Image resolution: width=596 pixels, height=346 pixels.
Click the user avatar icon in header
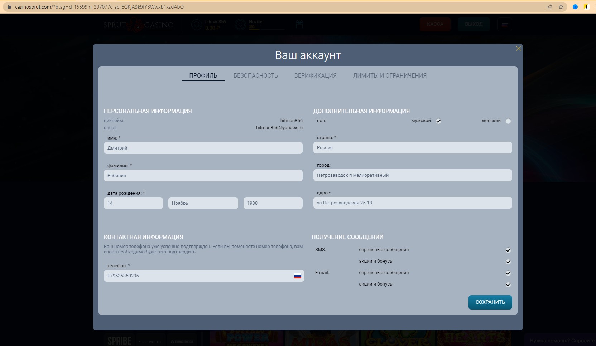(196, 25)
